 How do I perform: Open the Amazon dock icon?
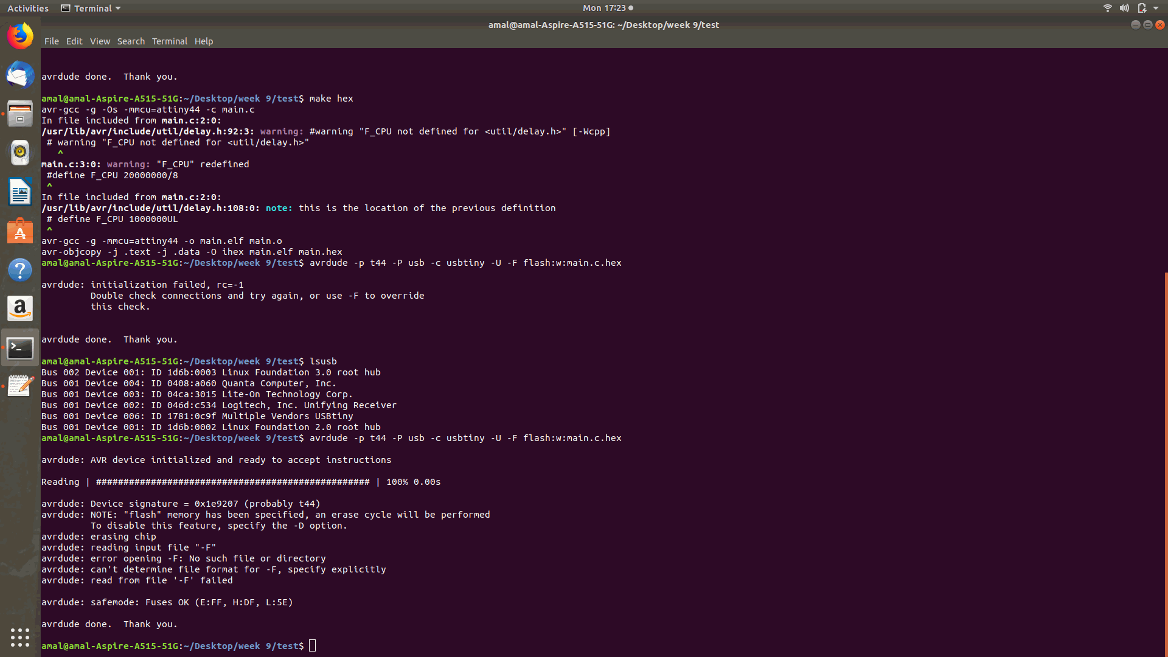click(20, 309)
